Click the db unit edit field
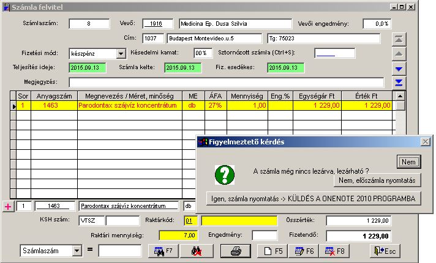 click(x=190, y=206)
